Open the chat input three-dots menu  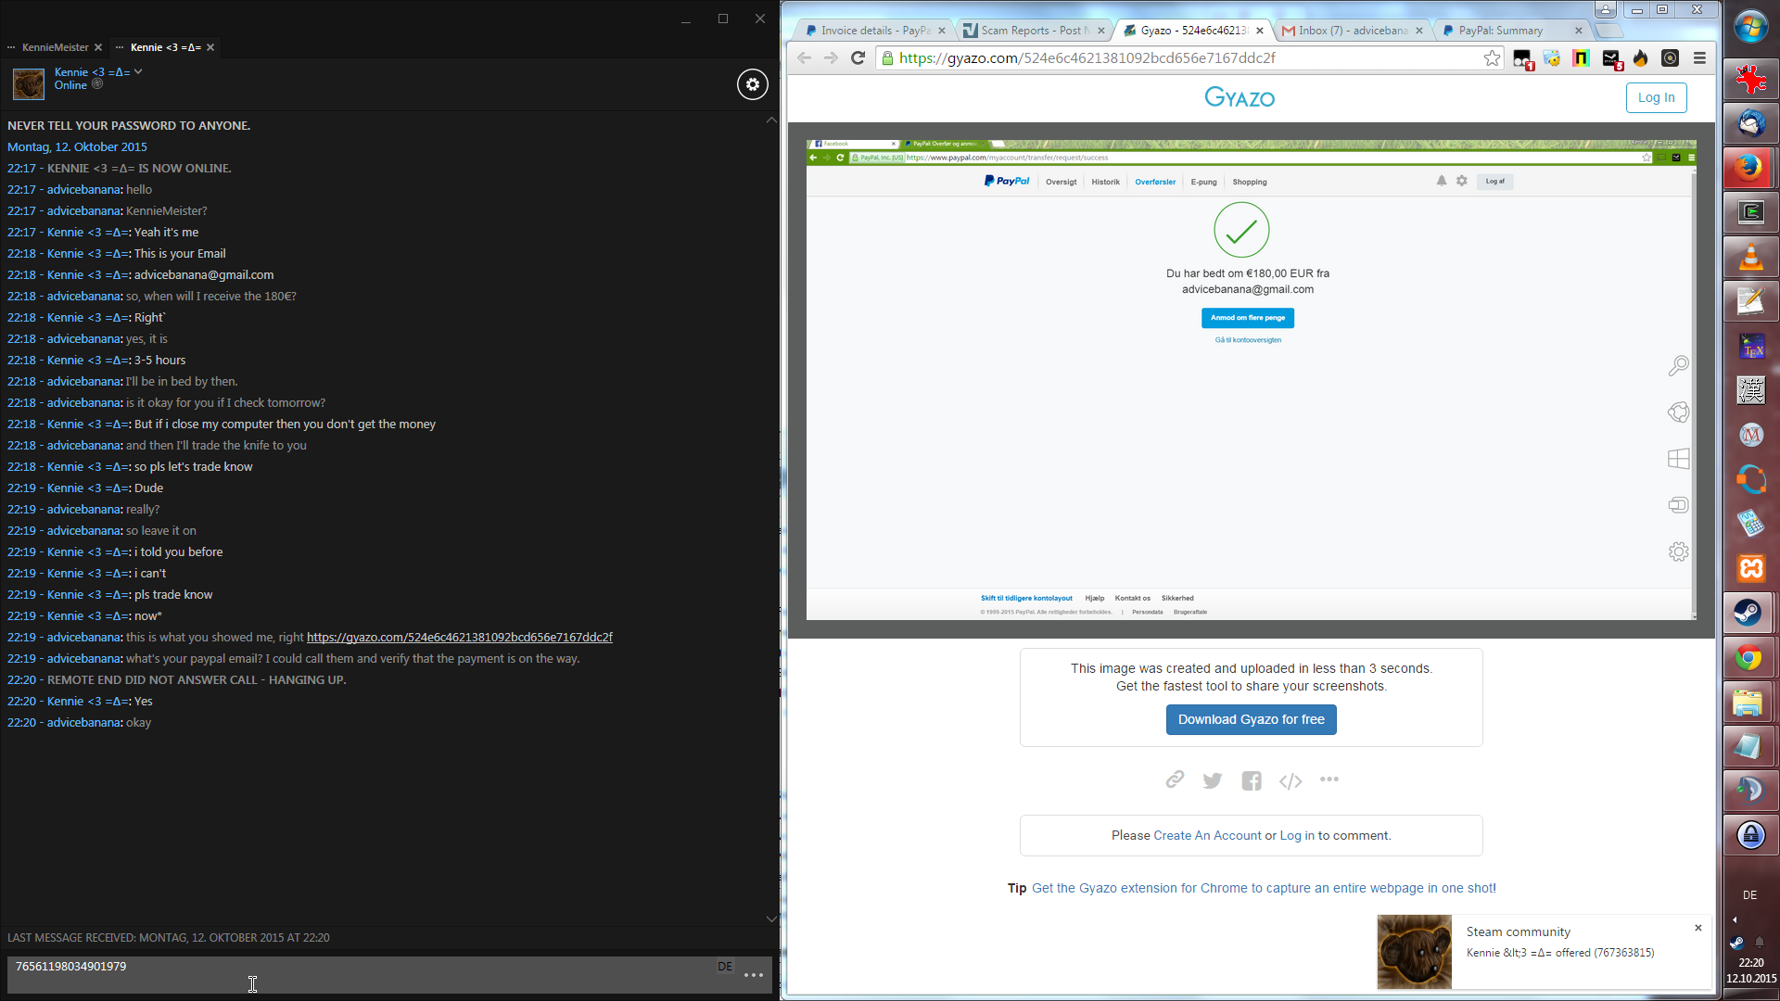(753, 975)
